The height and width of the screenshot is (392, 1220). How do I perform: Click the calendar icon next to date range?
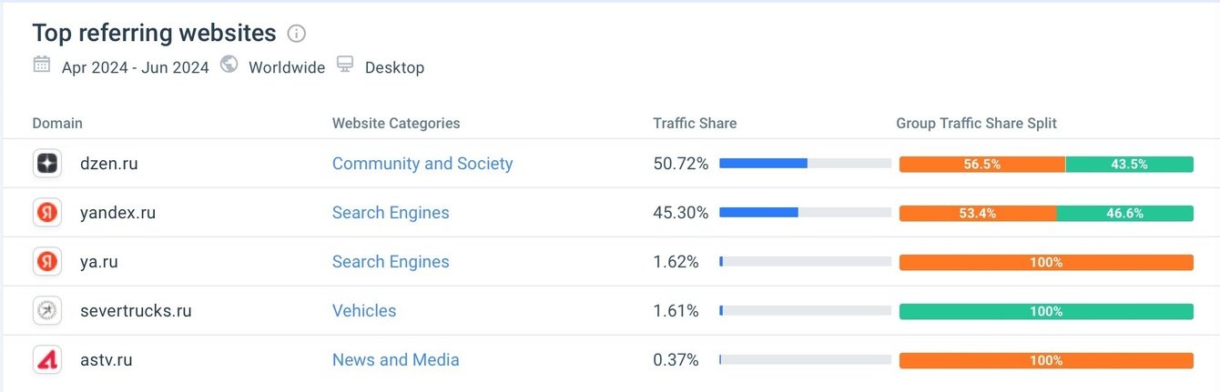41,65
